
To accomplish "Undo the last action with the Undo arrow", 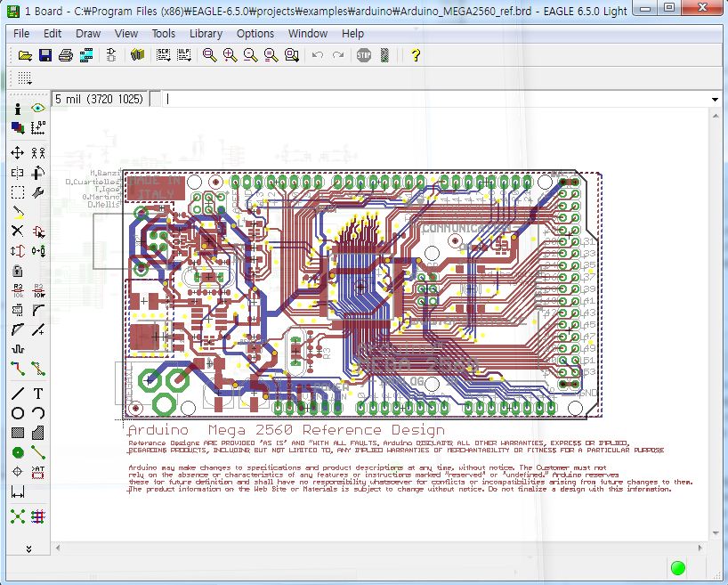I will pyautogui.click(x=318, y=55).
